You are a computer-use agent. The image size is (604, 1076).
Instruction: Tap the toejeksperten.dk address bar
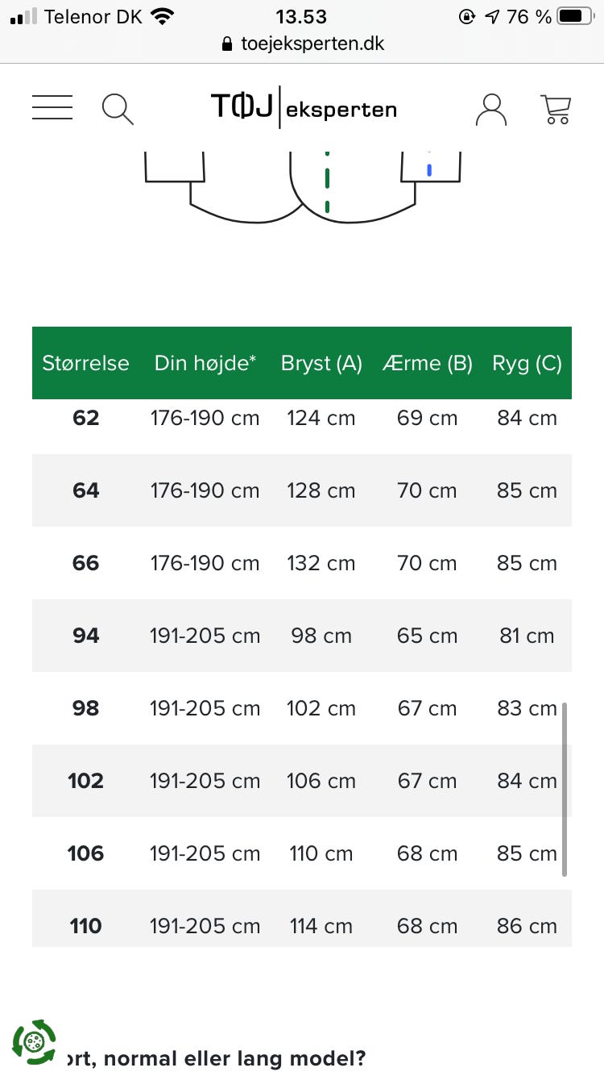[x=312, y=44]
